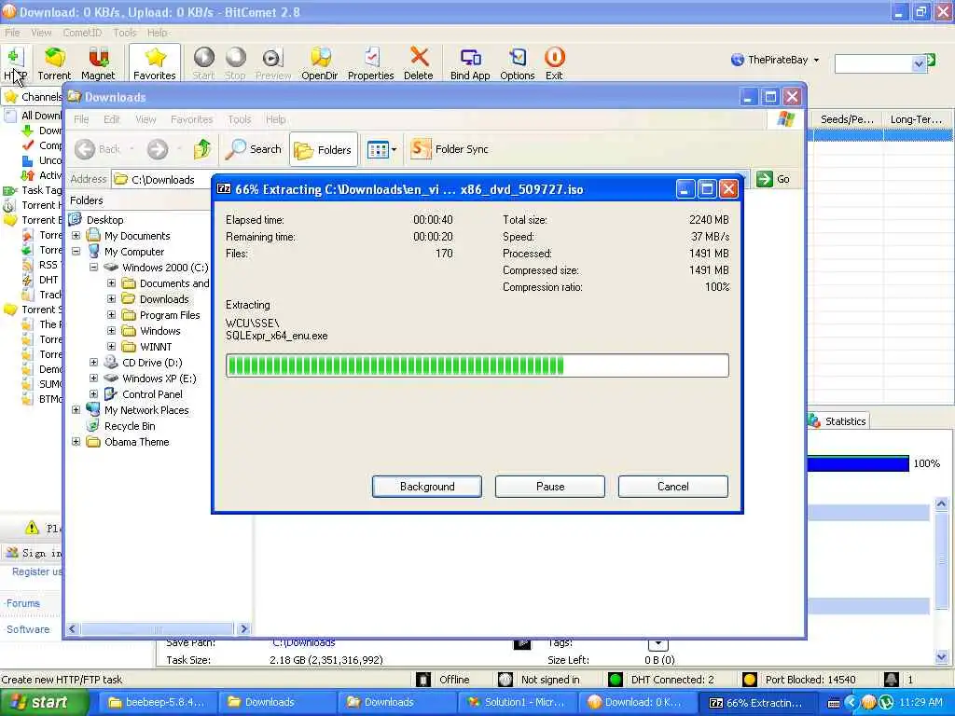Open BitComet Options from toolbar

[x=517, y=63]
